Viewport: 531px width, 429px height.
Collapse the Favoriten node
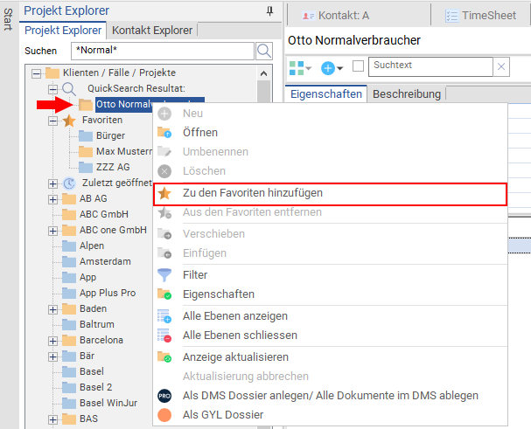(52, 121)
